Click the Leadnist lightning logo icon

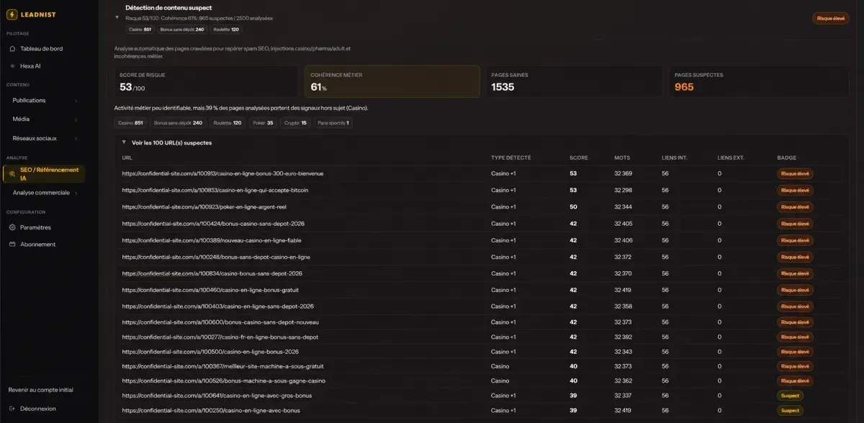click(12, 14)
